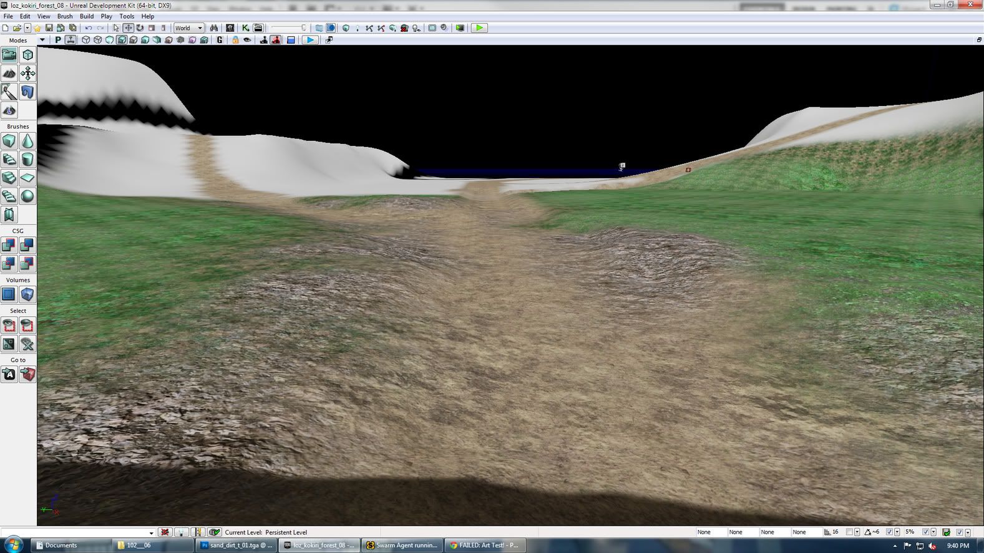
Task: Open the View menu
Action: [44, 16]
